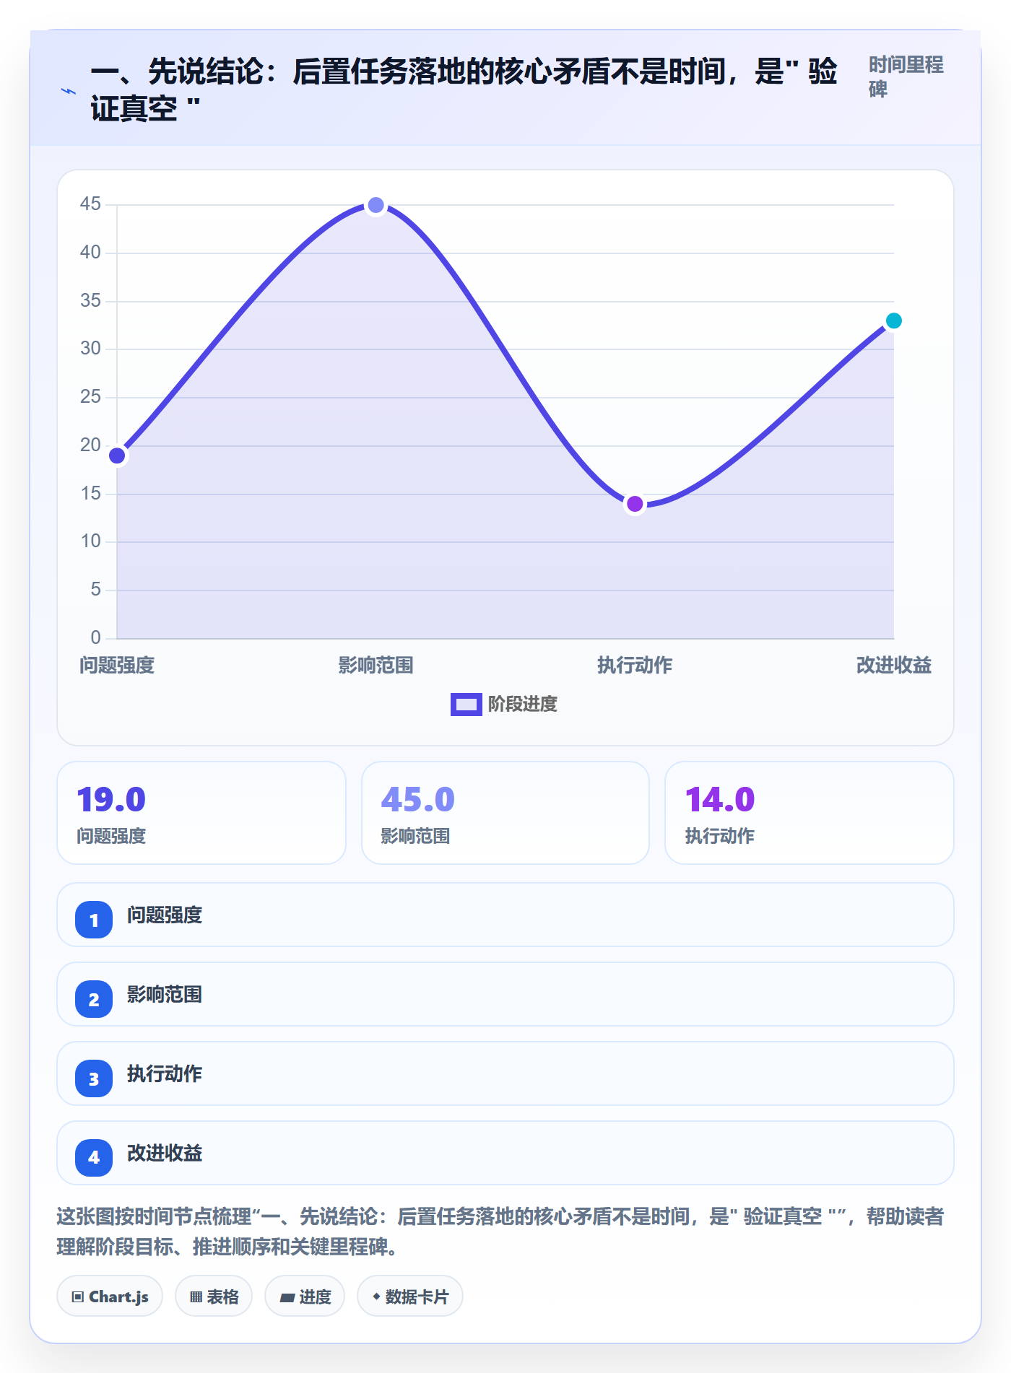
Task: Open the 改进收益 list row text
Action: point(165,1154)
